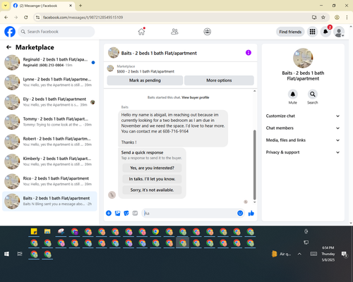Image resolution: width=353 pixels, height=282 pixels.
Task: Choose a GIF icon in composer
Action: coord(135,213)
